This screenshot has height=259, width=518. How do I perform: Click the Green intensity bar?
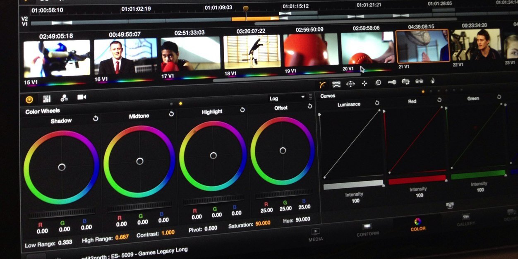(x=478, y=175)
